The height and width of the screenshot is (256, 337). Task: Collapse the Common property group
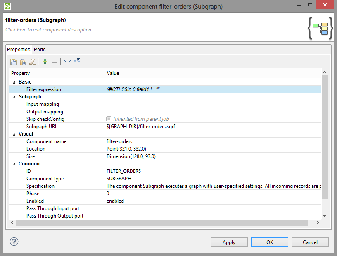coord(15,164)
